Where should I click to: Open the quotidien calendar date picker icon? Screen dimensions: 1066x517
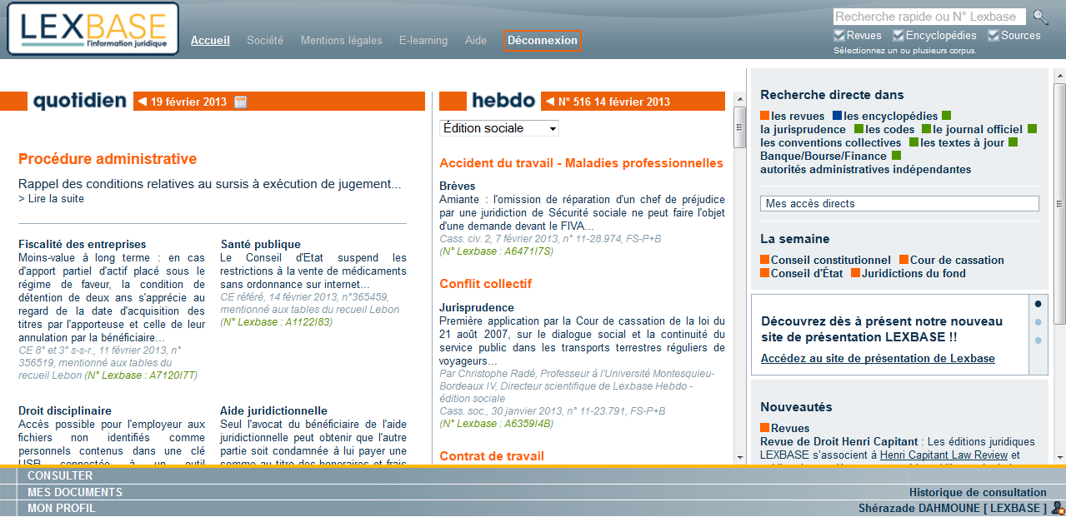point(240,102)
